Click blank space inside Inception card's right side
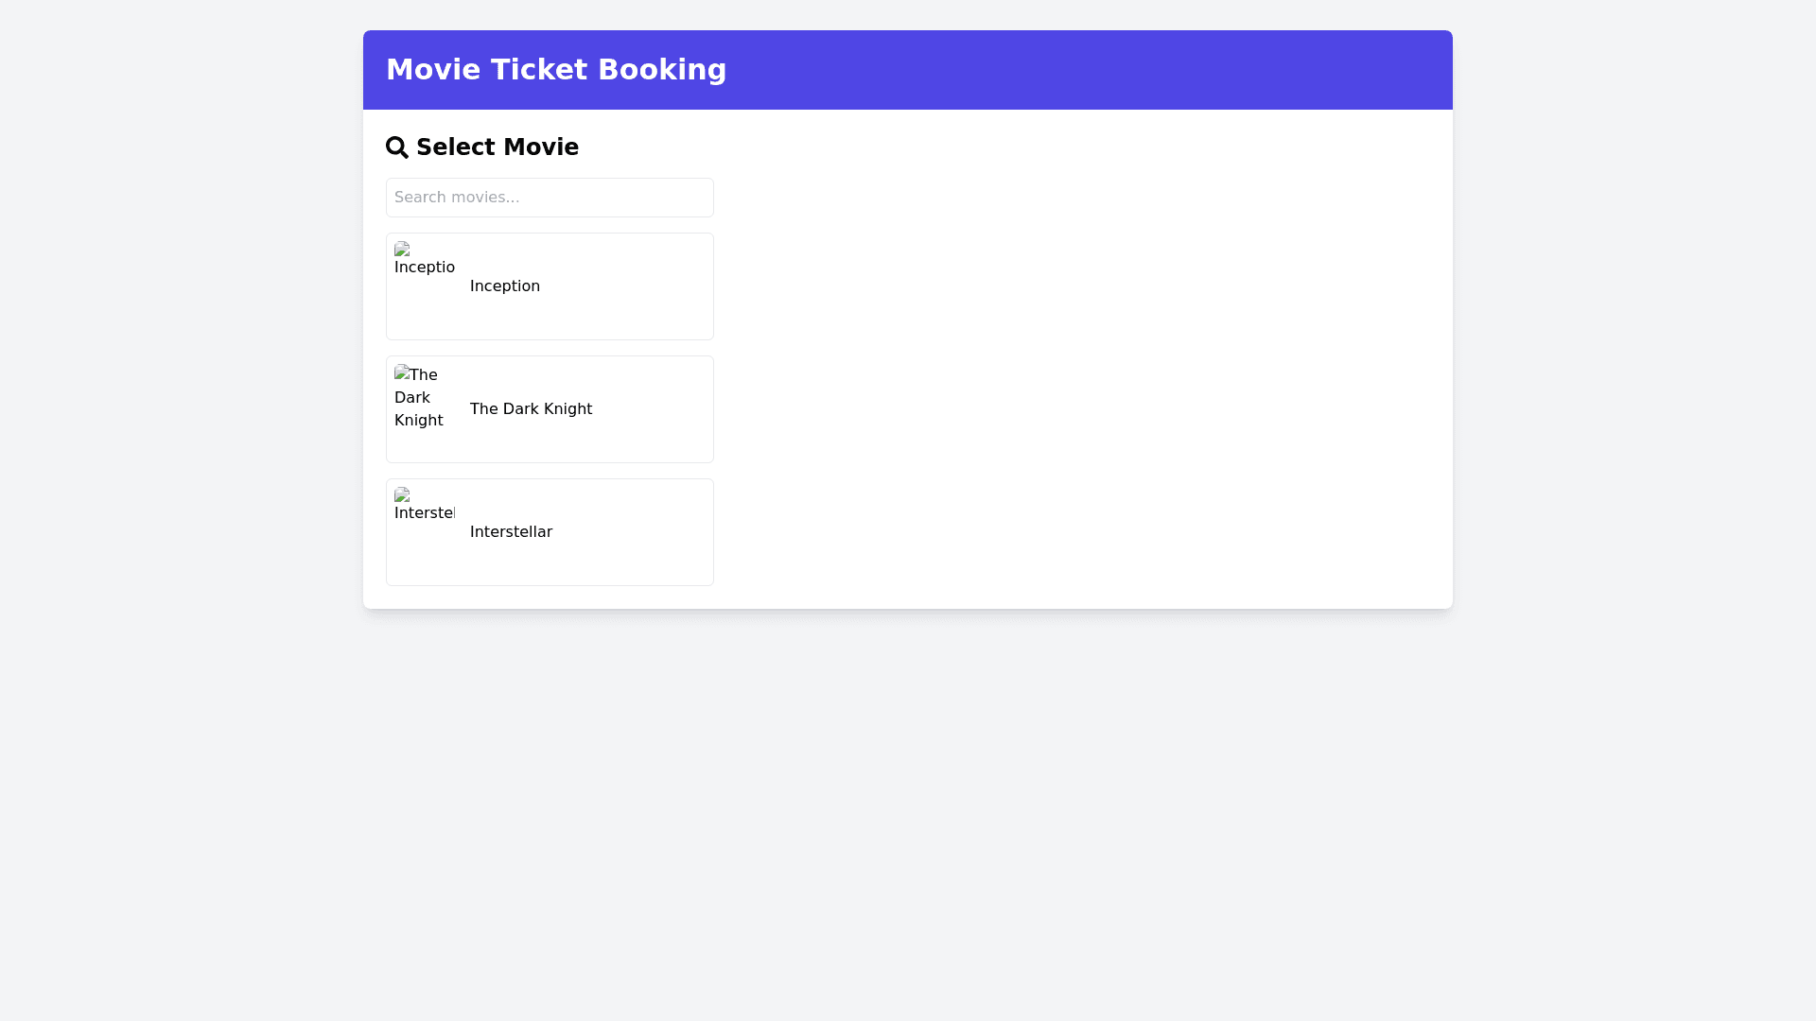 [643, 286]
